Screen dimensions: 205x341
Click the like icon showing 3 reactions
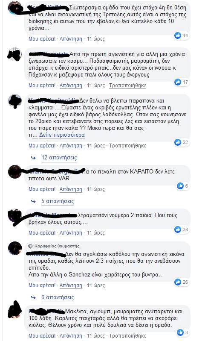click(180, 332)
